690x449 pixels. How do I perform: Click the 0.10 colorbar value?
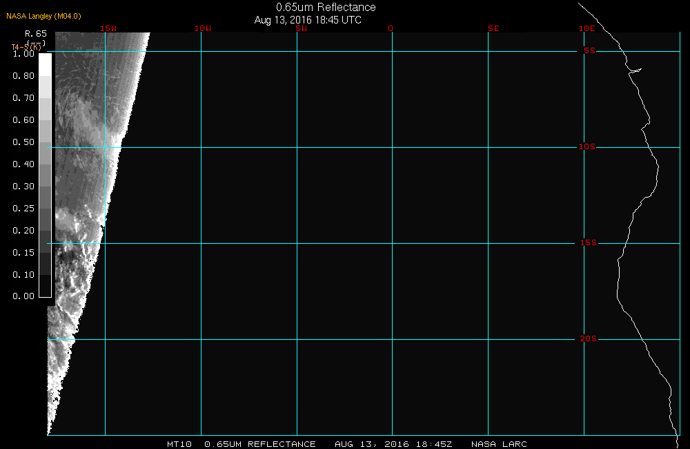(23, 274)
